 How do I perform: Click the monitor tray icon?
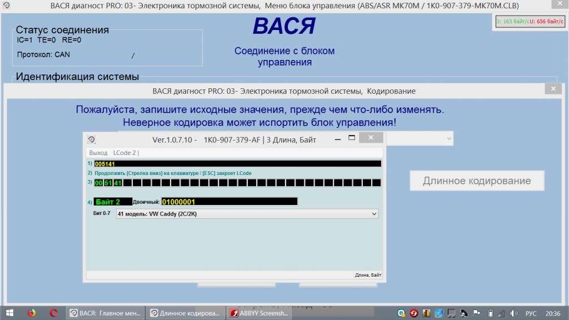click(451, 313)
